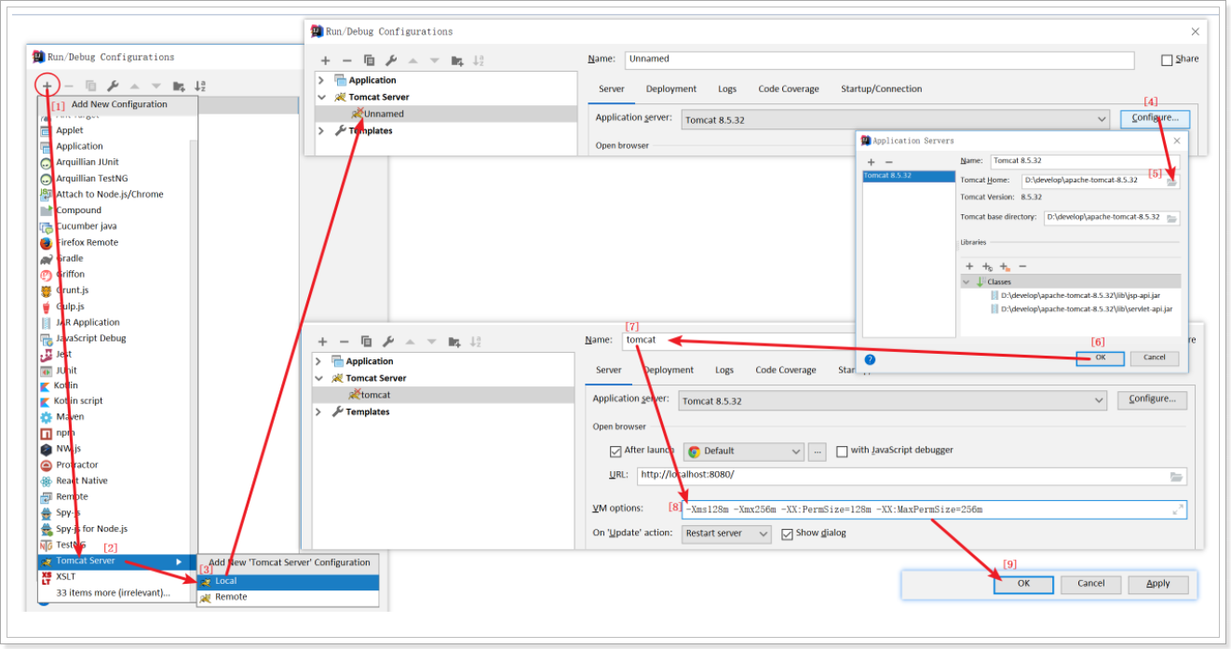Click the remove minus icon above the Unnamed tree

tap(347, 61)
